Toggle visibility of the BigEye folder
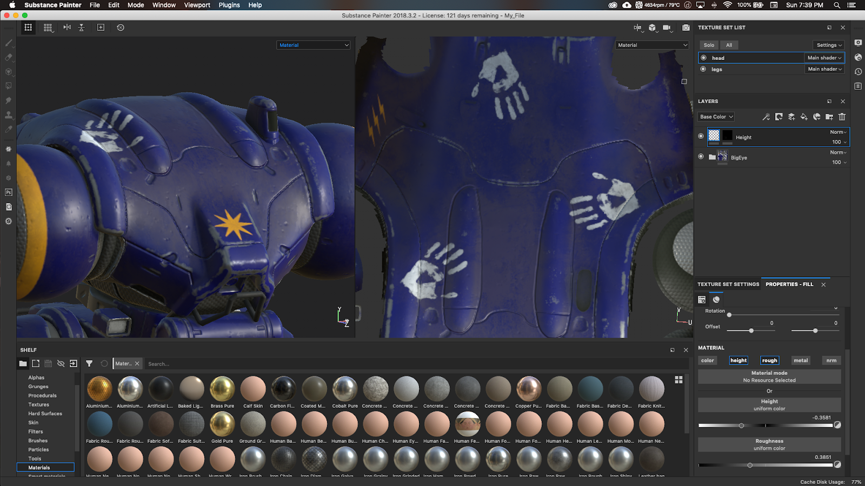Viewport: 865px width, 486px height. pos(701,157)
